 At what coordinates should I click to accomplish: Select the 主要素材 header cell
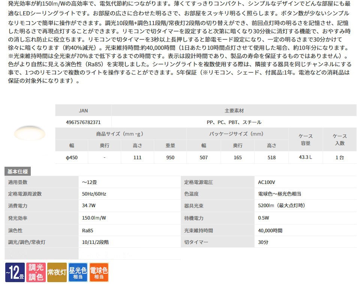click(234, 111)
